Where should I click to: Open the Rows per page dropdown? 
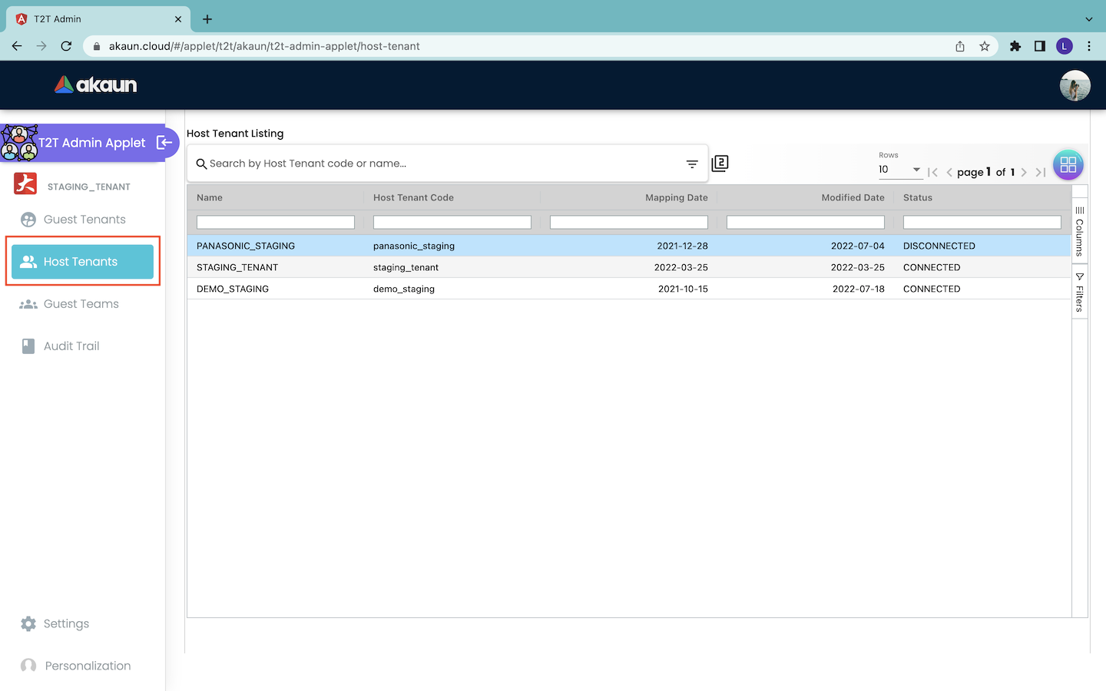point(899,170)
